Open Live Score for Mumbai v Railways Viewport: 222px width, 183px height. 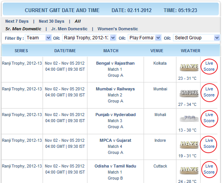(209, 92)
